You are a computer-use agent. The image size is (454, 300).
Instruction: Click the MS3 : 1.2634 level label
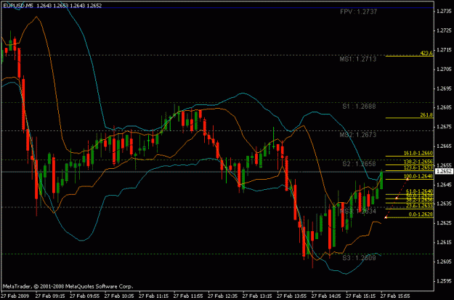tap(358, 211)
